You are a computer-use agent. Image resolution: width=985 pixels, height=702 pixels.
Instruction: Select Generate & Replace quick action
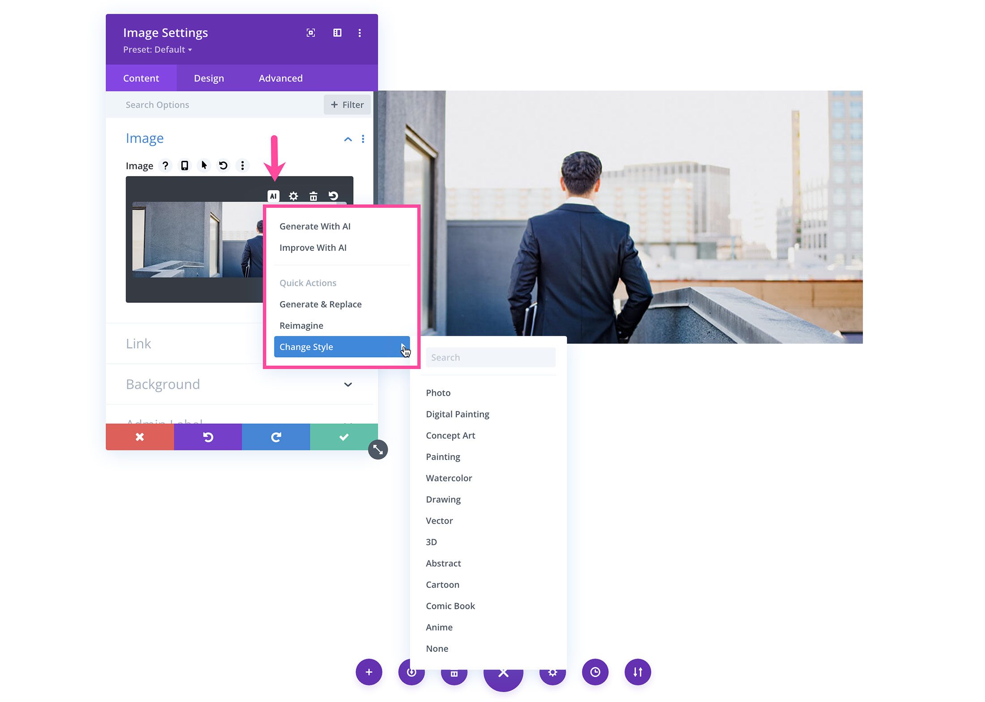pos(321,304)
